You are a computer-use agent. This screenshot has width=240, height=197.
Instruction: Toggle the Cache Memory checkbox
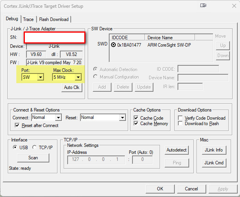pyautogui.click(x=136, y=123)
